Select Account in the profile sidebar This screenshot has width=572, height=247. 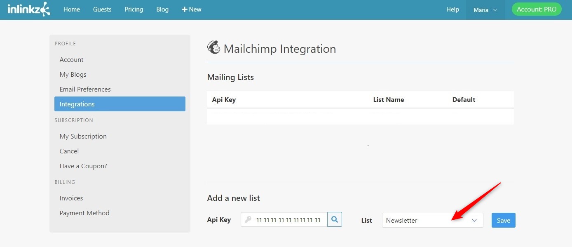point(71,60)
